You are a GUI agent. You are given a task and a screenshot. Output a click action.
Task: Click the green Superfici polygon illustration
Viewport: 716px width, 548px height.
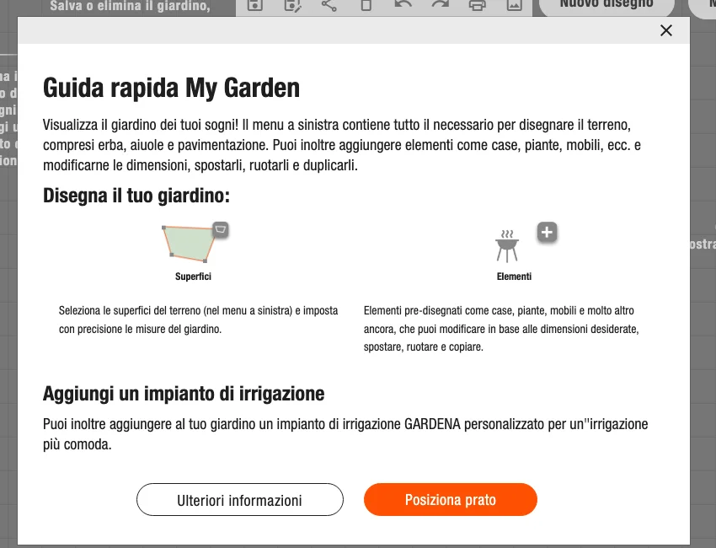188,244
